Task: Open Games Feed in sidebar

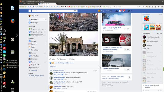Action: [x=35, y=68]
